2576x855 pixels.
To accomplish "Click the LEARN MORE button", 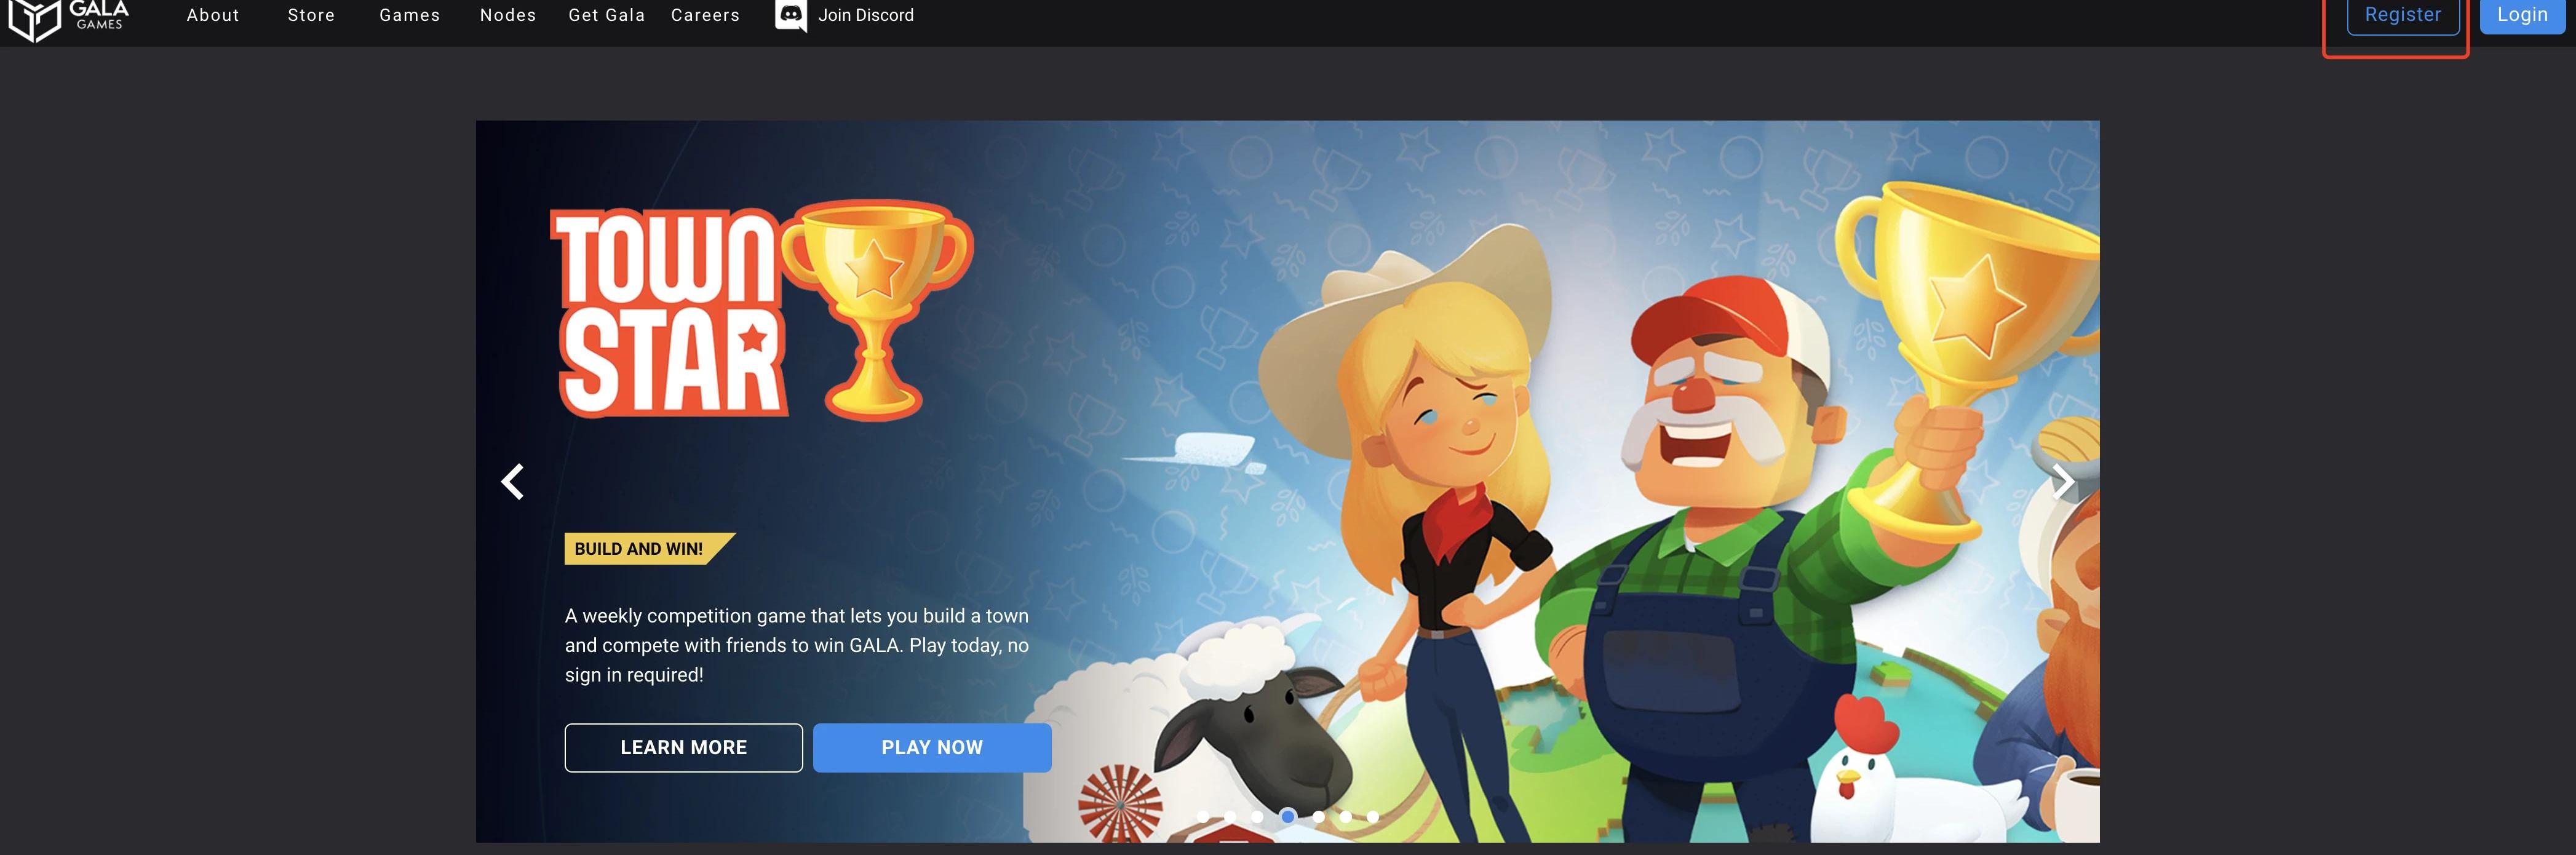I will click(x=684, y=747).
